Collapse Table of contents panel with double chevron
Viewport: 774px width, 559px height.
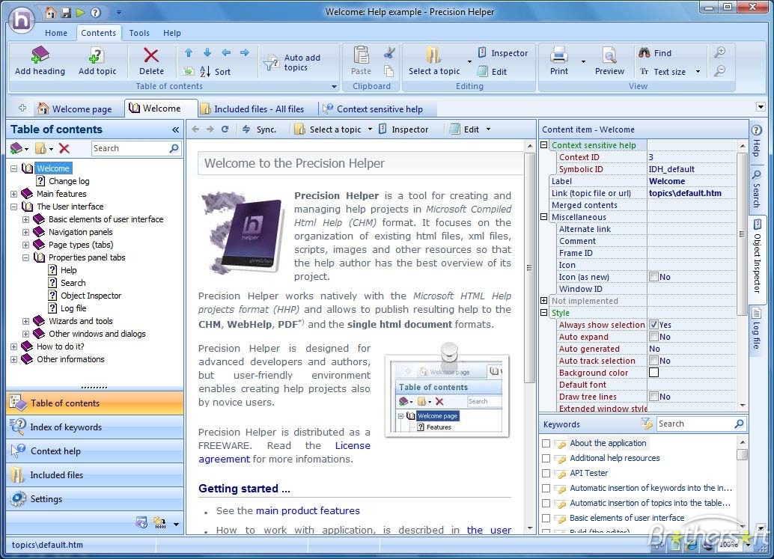tap(175, 129)
